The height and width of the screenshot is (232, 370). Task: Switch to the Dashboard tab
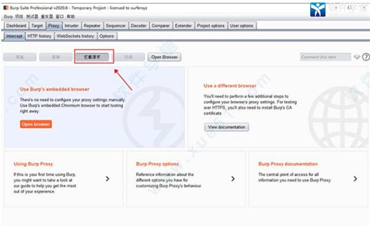coord(16,26)
